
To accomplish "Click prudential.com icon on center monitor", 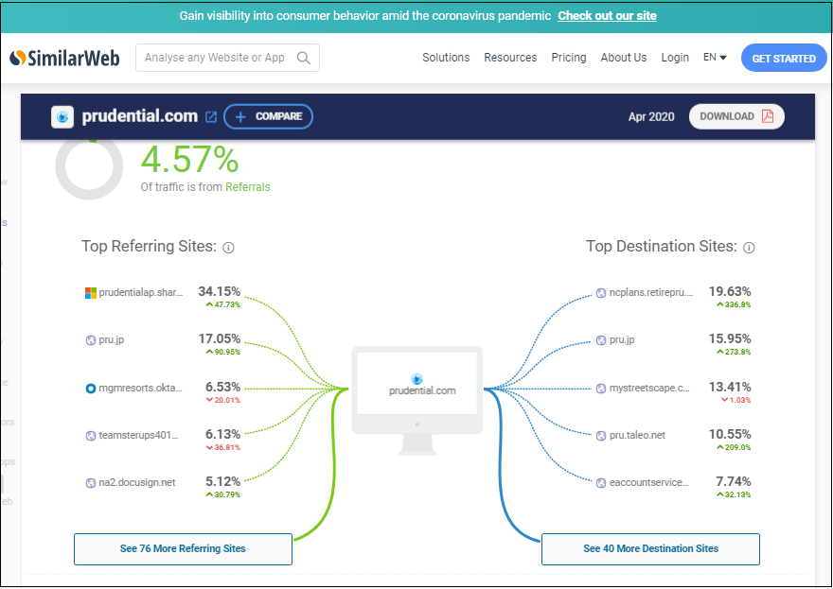I will (417, 378).
